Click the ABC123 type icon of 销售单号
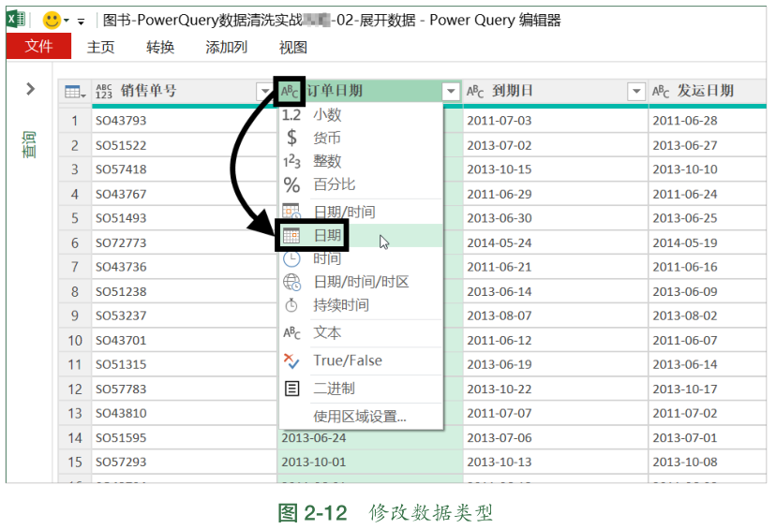 [x=104, y=91]
